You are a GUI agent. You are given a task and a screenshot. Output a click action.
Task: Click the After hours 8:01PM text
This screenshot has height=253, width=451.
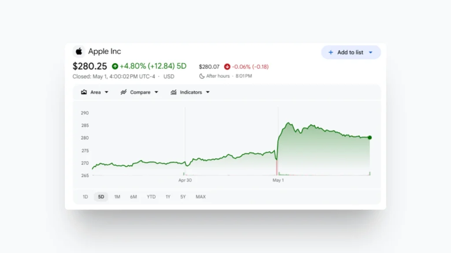pos(229,76)
